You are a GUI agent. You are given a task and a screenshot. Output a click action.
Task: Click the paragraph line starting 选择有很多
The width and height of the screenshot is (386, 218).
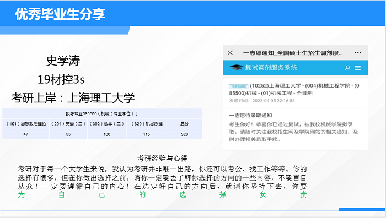pyautogui.click(x=162, y=177)
